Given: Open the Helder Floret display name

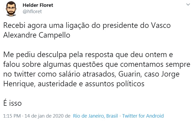Looking at the screenshot, I should 38,5.
